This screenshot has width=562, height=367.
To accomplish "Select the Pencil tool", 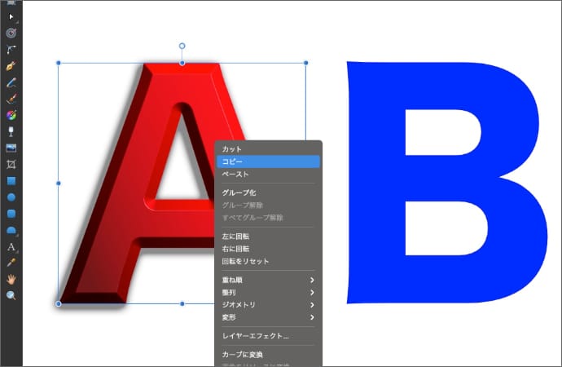I will tap(11, 82).
